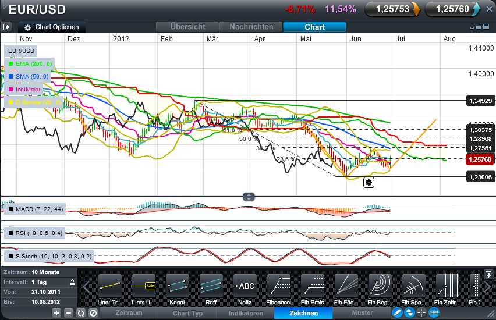Open the Muster tab
The height and width of the screenshot is (320, 496).
coord(362,313)
